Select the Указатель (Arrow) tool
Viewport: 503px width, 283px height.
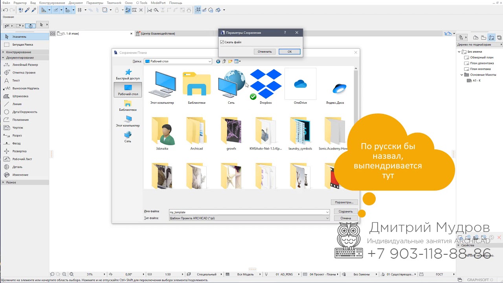24,37
